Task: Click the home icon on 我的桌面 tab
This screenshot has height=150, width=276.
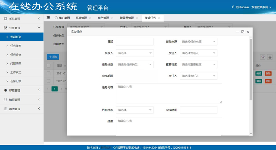Action: pyautogui.click(x=56, y=18)
